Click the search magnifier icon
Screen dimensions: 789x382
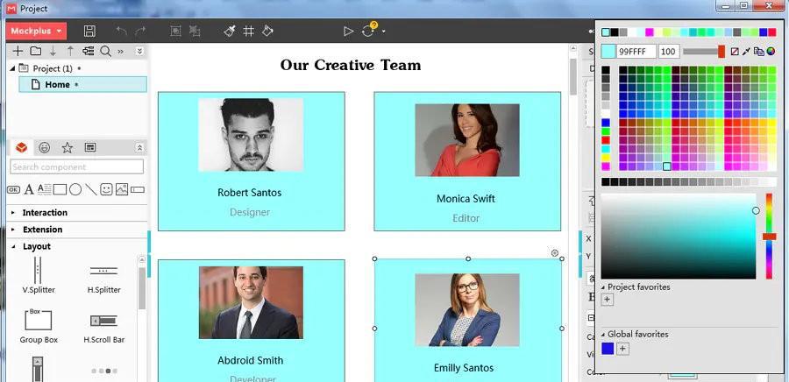pyautogui.click(x=105, y=51)
